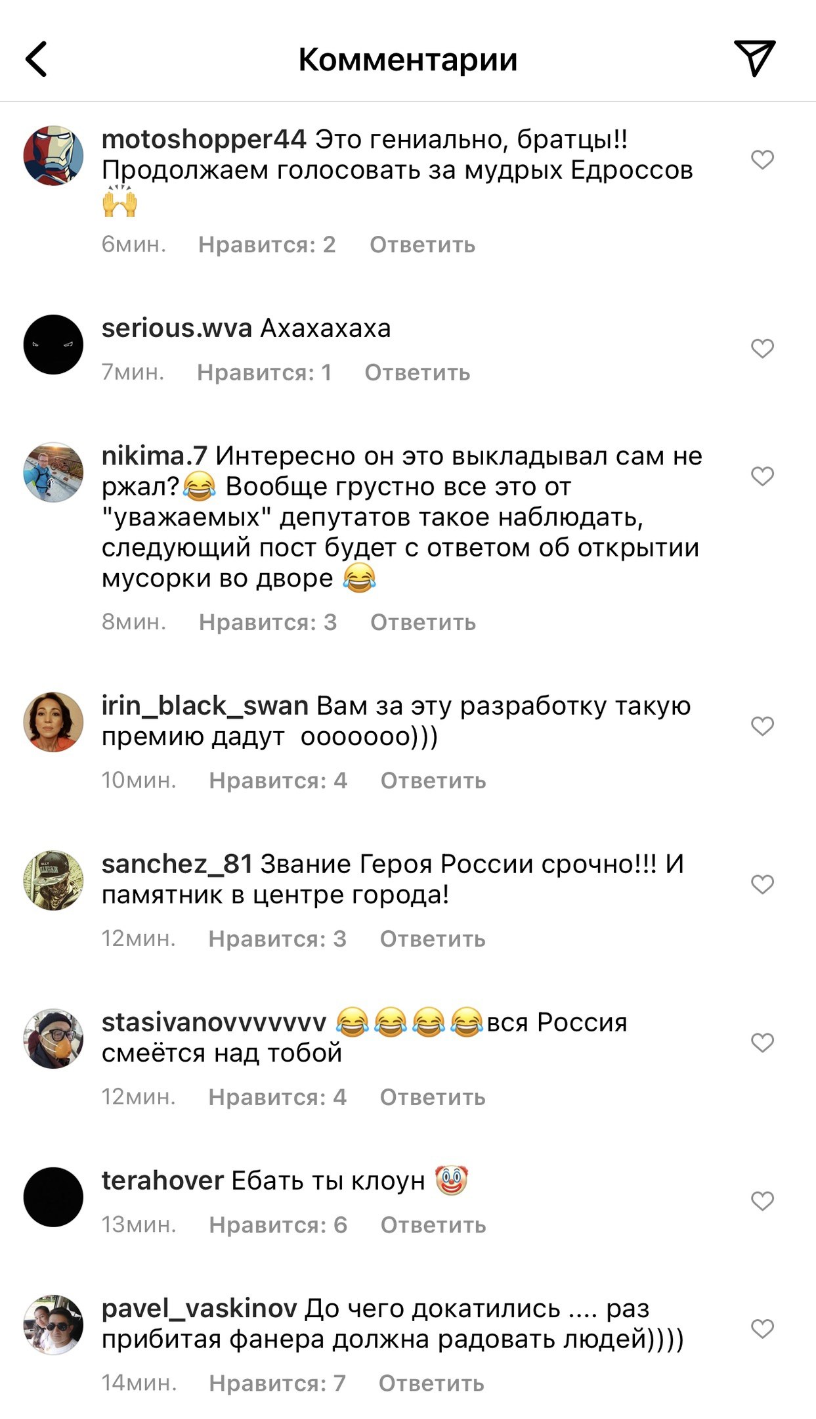Screen dimensions: 816x1419
Task: Open motoshopper44 Iron Man avatar
Action: pyautogui.click(x=53, y=156)
